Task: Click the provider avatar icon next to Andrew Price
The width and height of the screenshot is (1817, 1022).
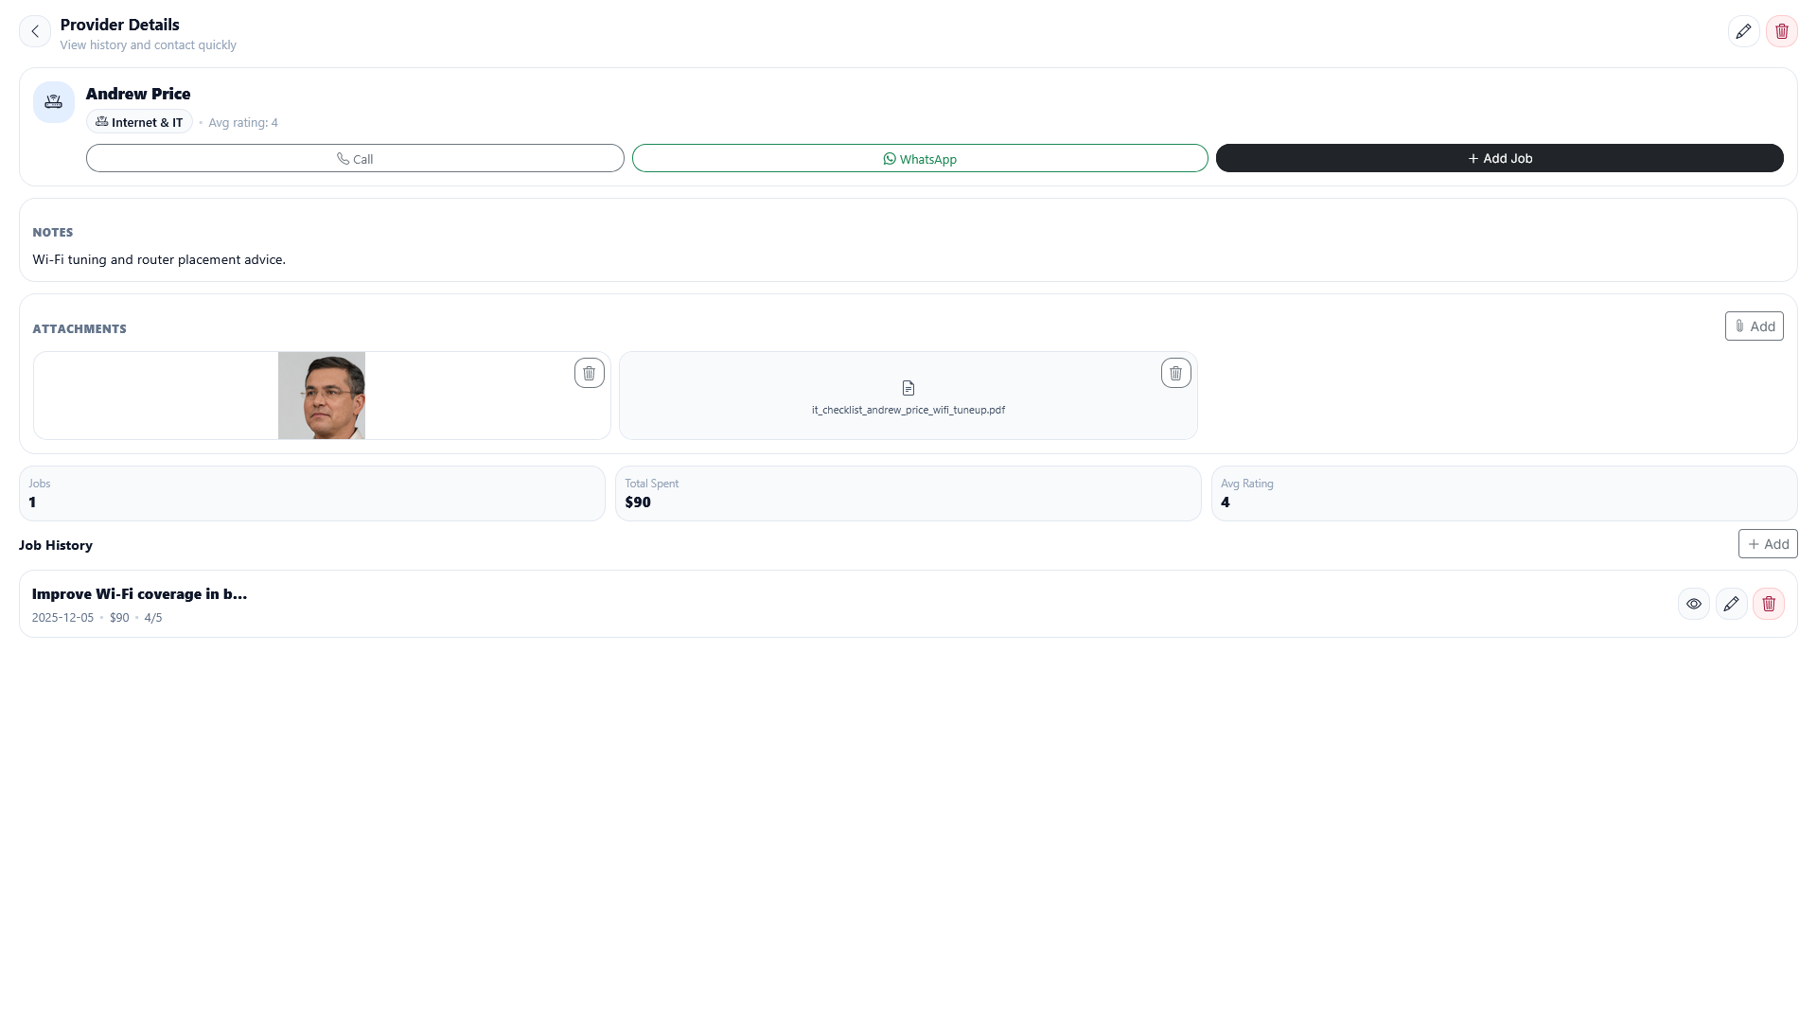Action: [53, 101]
